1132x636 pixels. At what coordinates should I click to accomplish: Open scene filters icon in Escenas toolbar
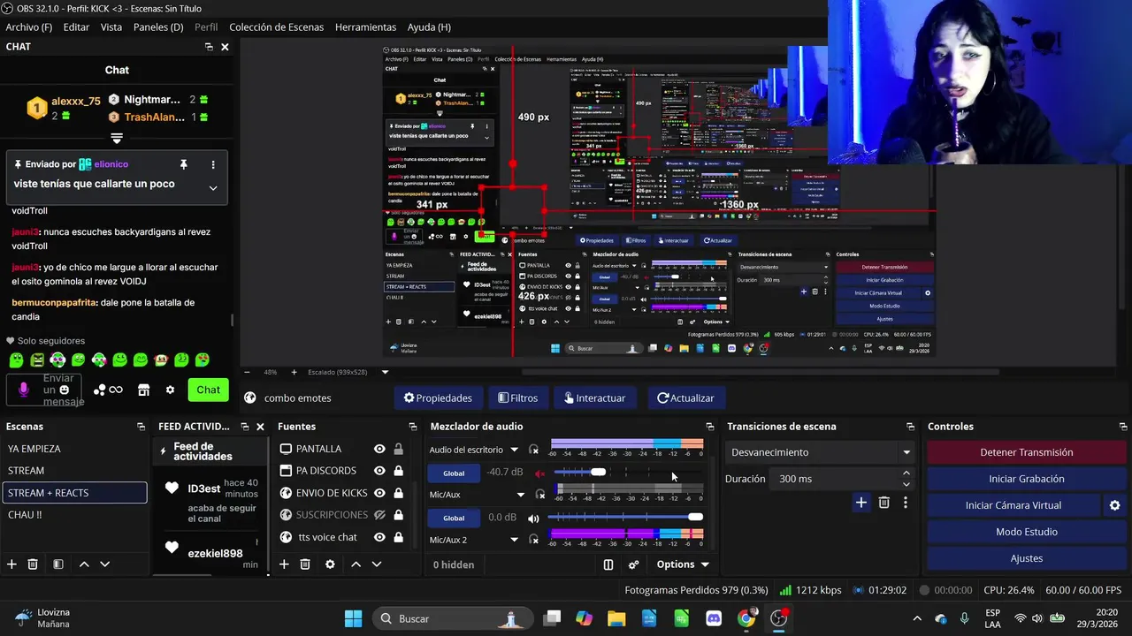(57, 564)
